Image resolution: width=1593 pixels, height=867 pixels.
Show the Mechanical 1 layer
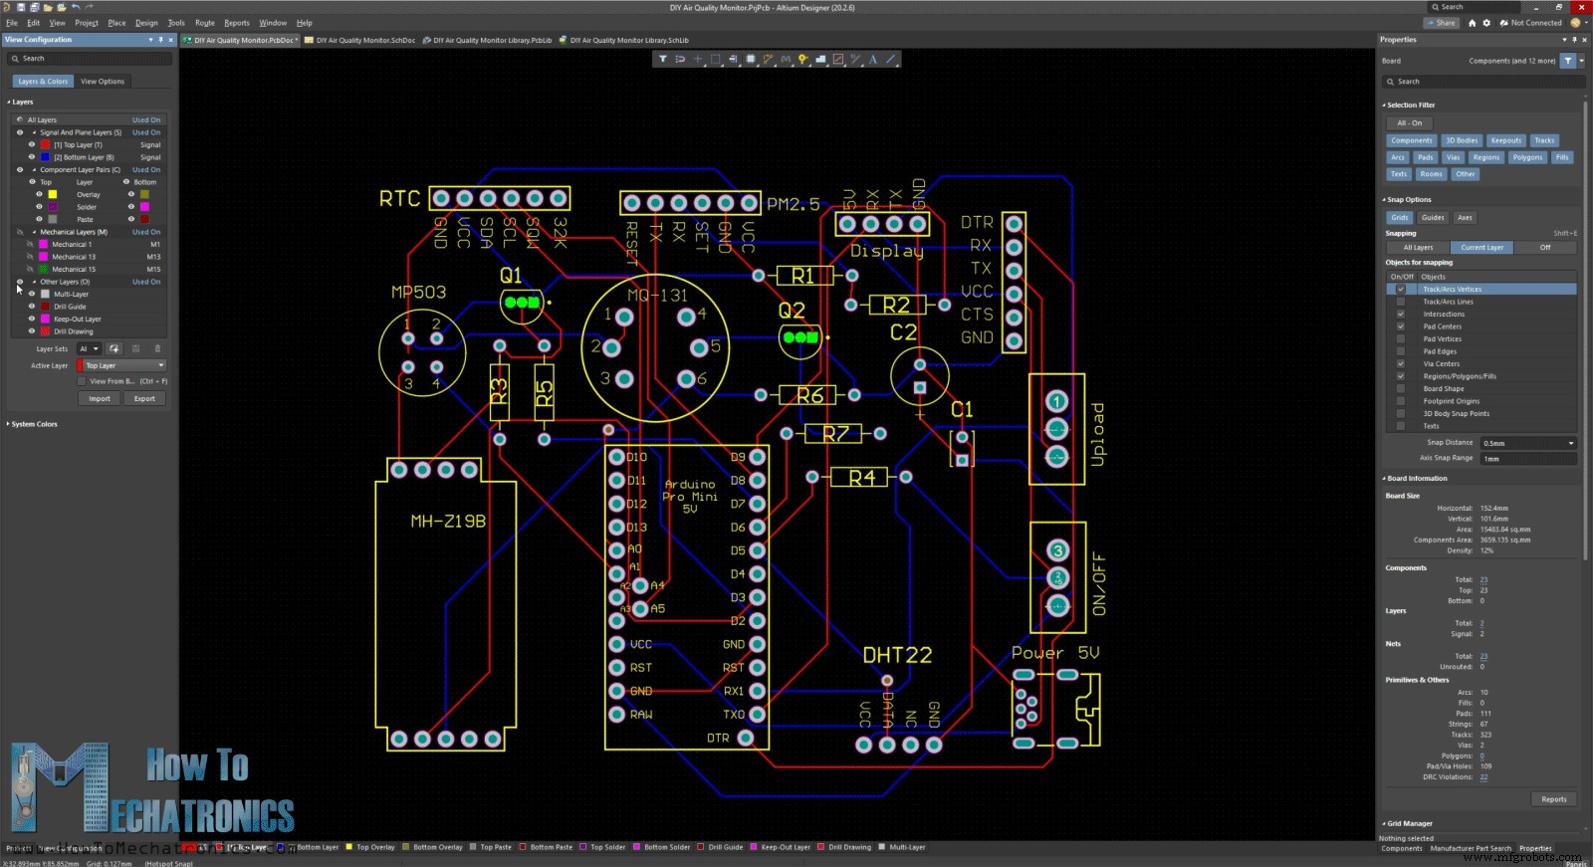[32, 244]
